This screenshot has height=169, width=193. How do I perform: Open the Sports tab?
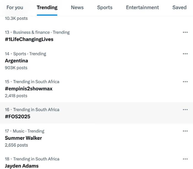coord(105,7)
